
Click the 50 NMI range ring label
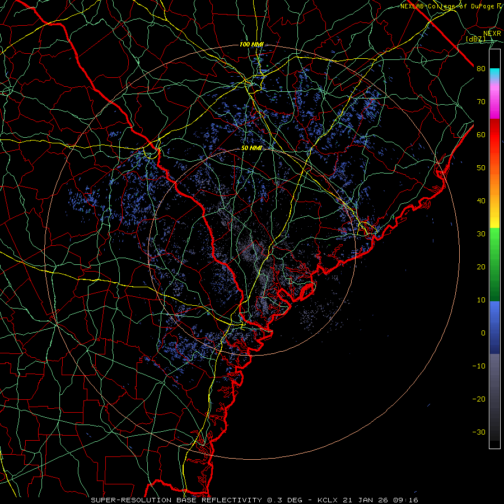[251, 148]
